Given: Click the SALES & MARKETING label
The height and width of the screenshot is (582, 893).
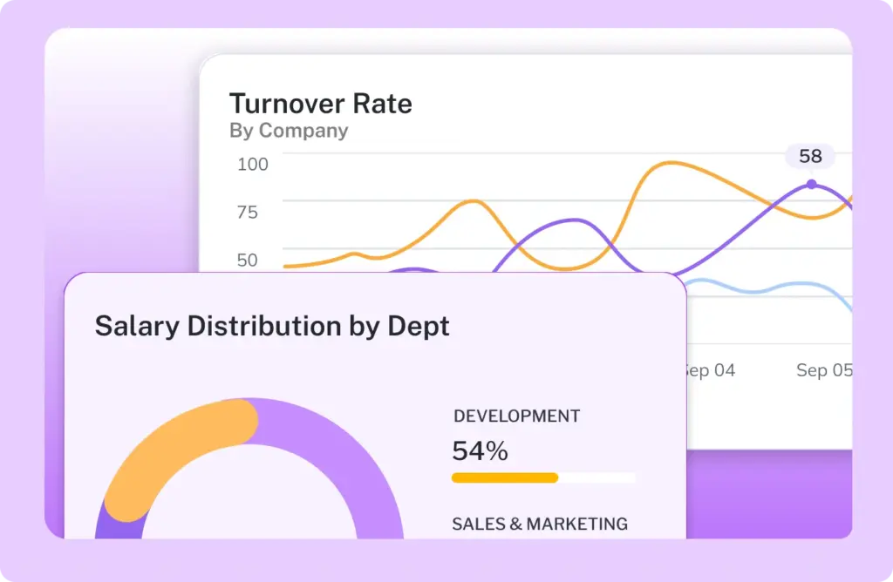Looking at the screenshot, I should (539, 524).
